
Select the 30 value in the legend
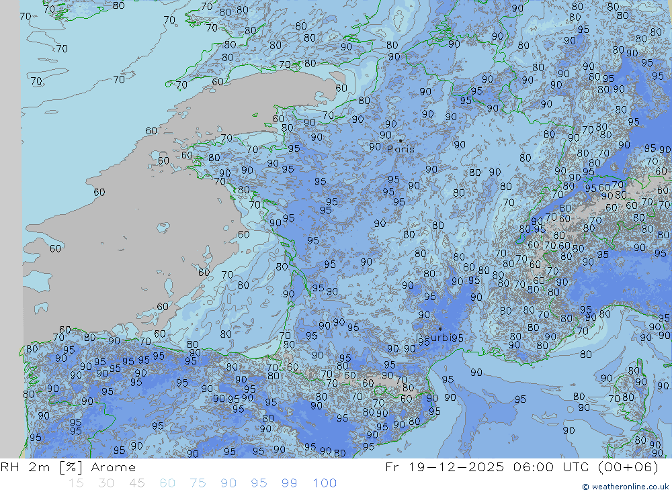[x=106, y=483]
